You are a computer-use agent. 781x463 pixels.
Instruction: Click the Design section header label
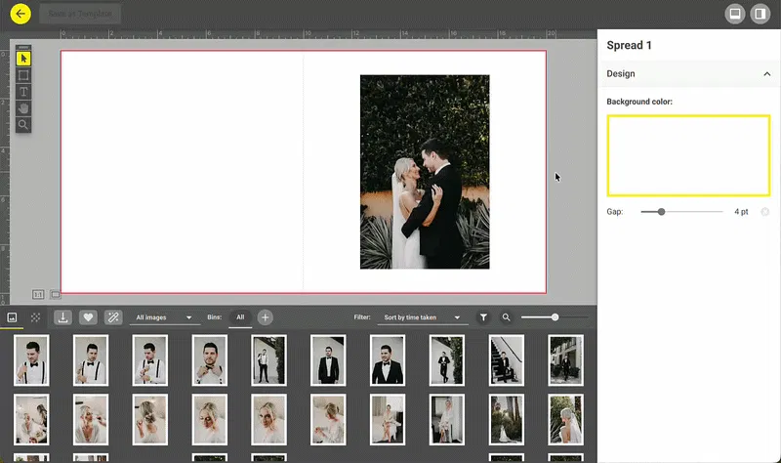(621, 74)
